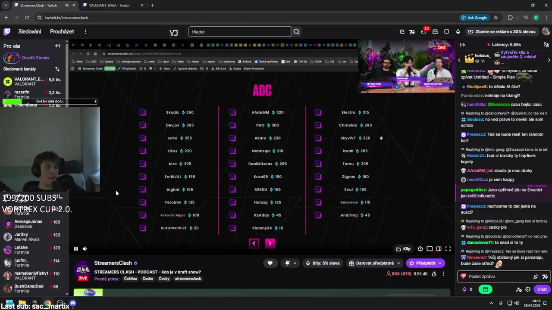
Task: Sort followed channels with the arrows icon
Action: (x=57, y=69)
